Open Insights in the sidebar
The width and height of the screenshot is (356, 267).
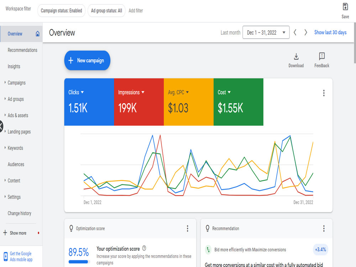click(14, 67)
